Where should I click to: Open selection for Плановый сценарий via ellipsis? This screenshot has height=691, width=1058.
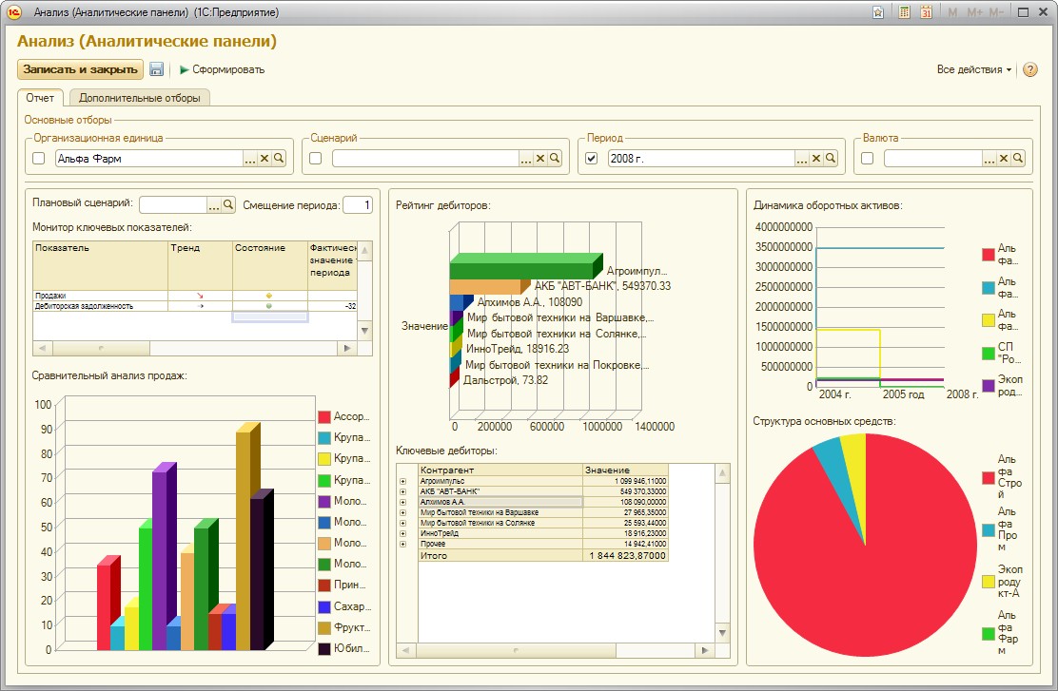tap(214, 205)
